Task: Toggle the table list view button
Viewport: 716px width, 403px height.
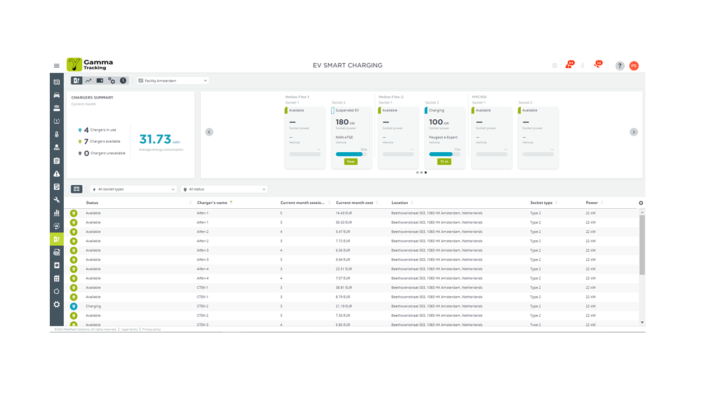Action: 77,189
